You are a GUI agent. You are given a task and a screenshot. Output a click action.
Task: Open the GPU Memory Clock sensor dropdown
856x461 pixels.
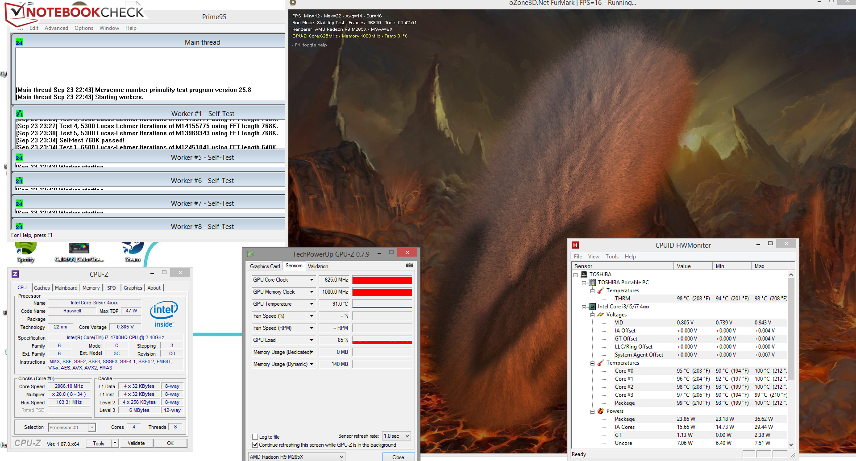click(312, 292)
